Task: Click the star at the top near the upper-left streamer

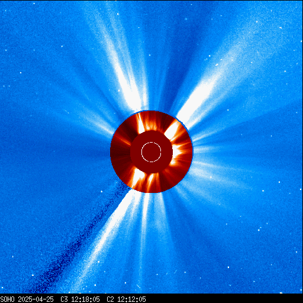Action: click(x=118, y=14)
